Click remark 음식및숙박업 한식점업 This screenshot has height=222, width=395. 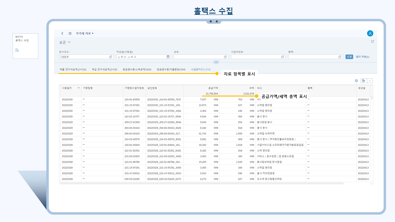point(269,162)
